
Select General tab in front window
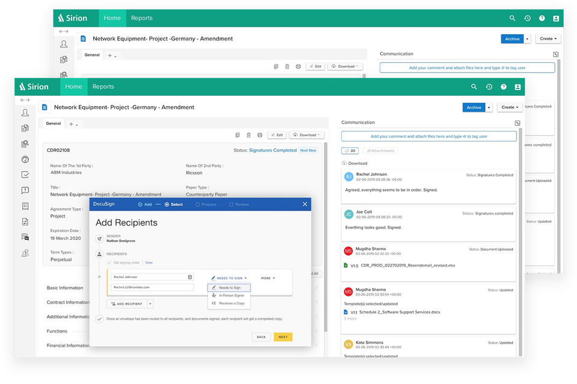[x=53, y=124]
